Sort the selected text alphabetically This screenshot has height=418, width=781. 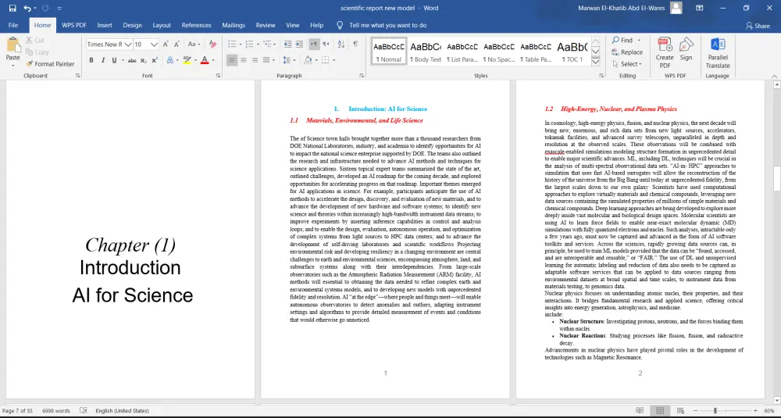click(x=341, y=45)
